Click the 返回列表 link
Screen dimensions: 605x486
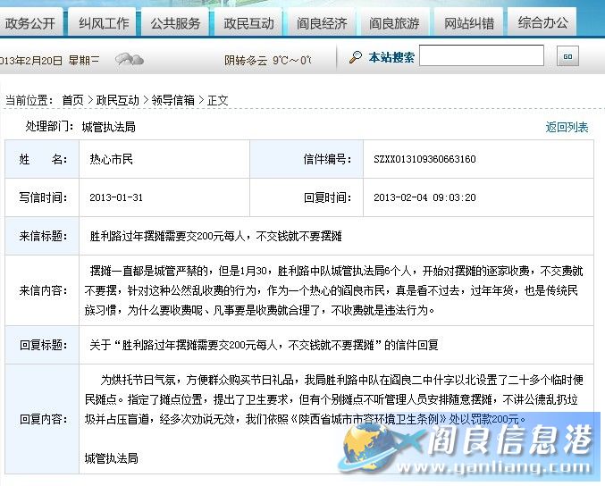(567, 127)
